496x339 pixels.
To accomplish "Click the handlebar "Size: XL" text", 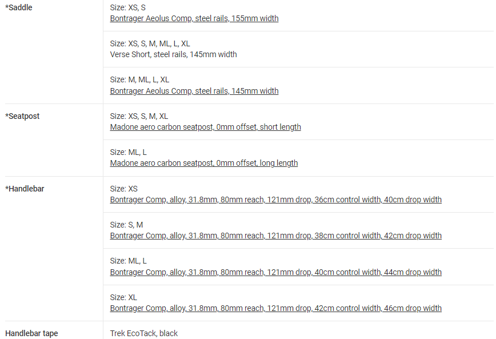I will coord(123,297).
